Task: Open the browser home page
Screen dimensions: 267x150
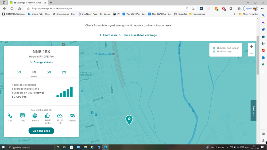Action: coord(19,9)
